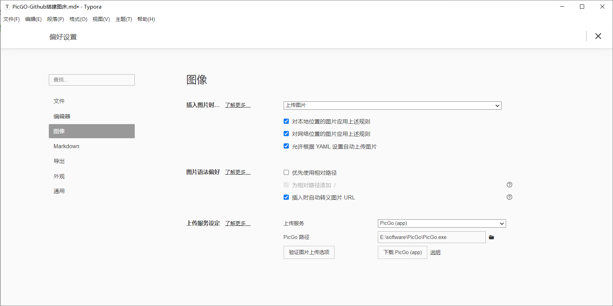This screenshot has height=306, width=613.
Task: Click the 偏好设置 title text
Action: (63, 37)
